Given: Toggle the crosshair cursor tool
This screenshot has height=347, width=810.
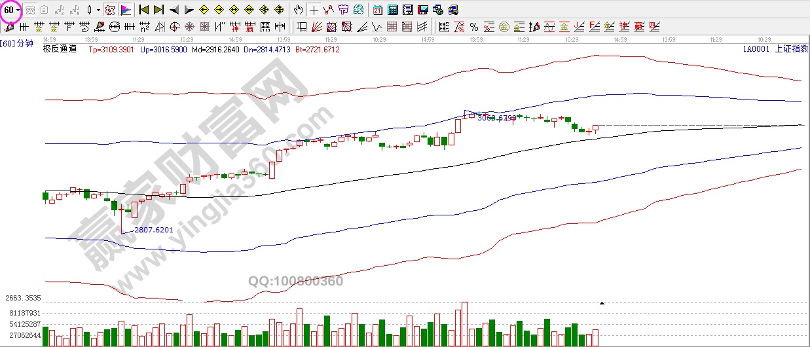Looking at the screenshot, I should [314, 10].
